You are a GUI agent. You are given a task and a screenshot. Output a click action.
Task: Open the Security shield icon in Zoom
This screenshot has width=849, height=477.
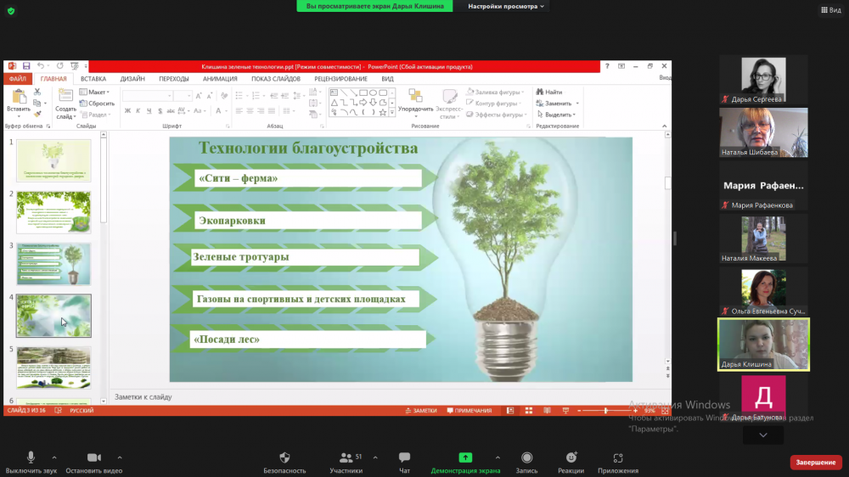tap(284, 458)
